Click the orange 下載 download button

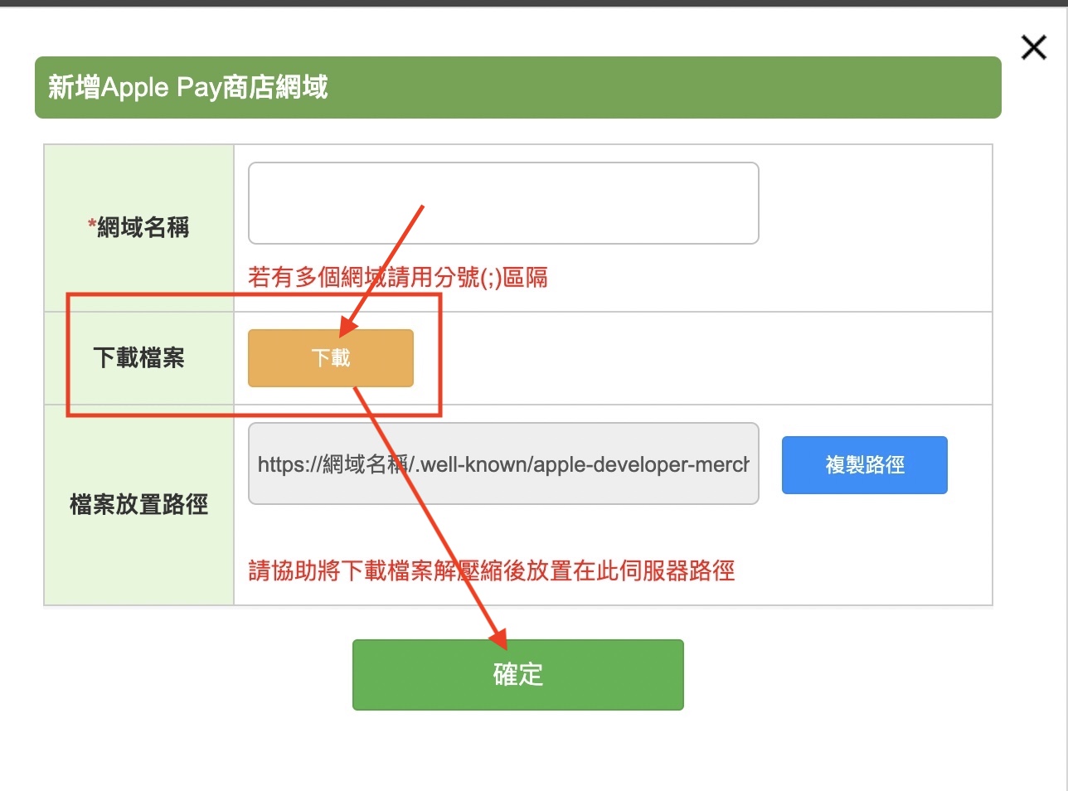[x=331, y=358]
